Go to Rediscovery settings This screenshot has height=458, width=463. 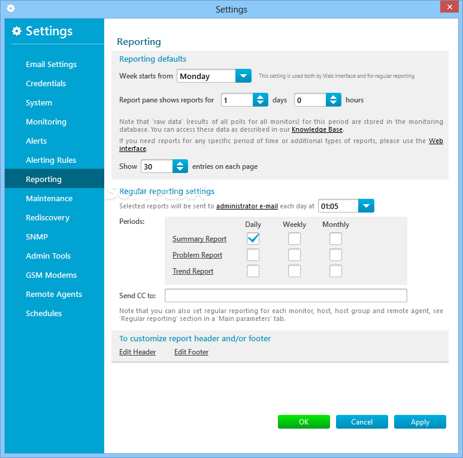click(47, 218)
